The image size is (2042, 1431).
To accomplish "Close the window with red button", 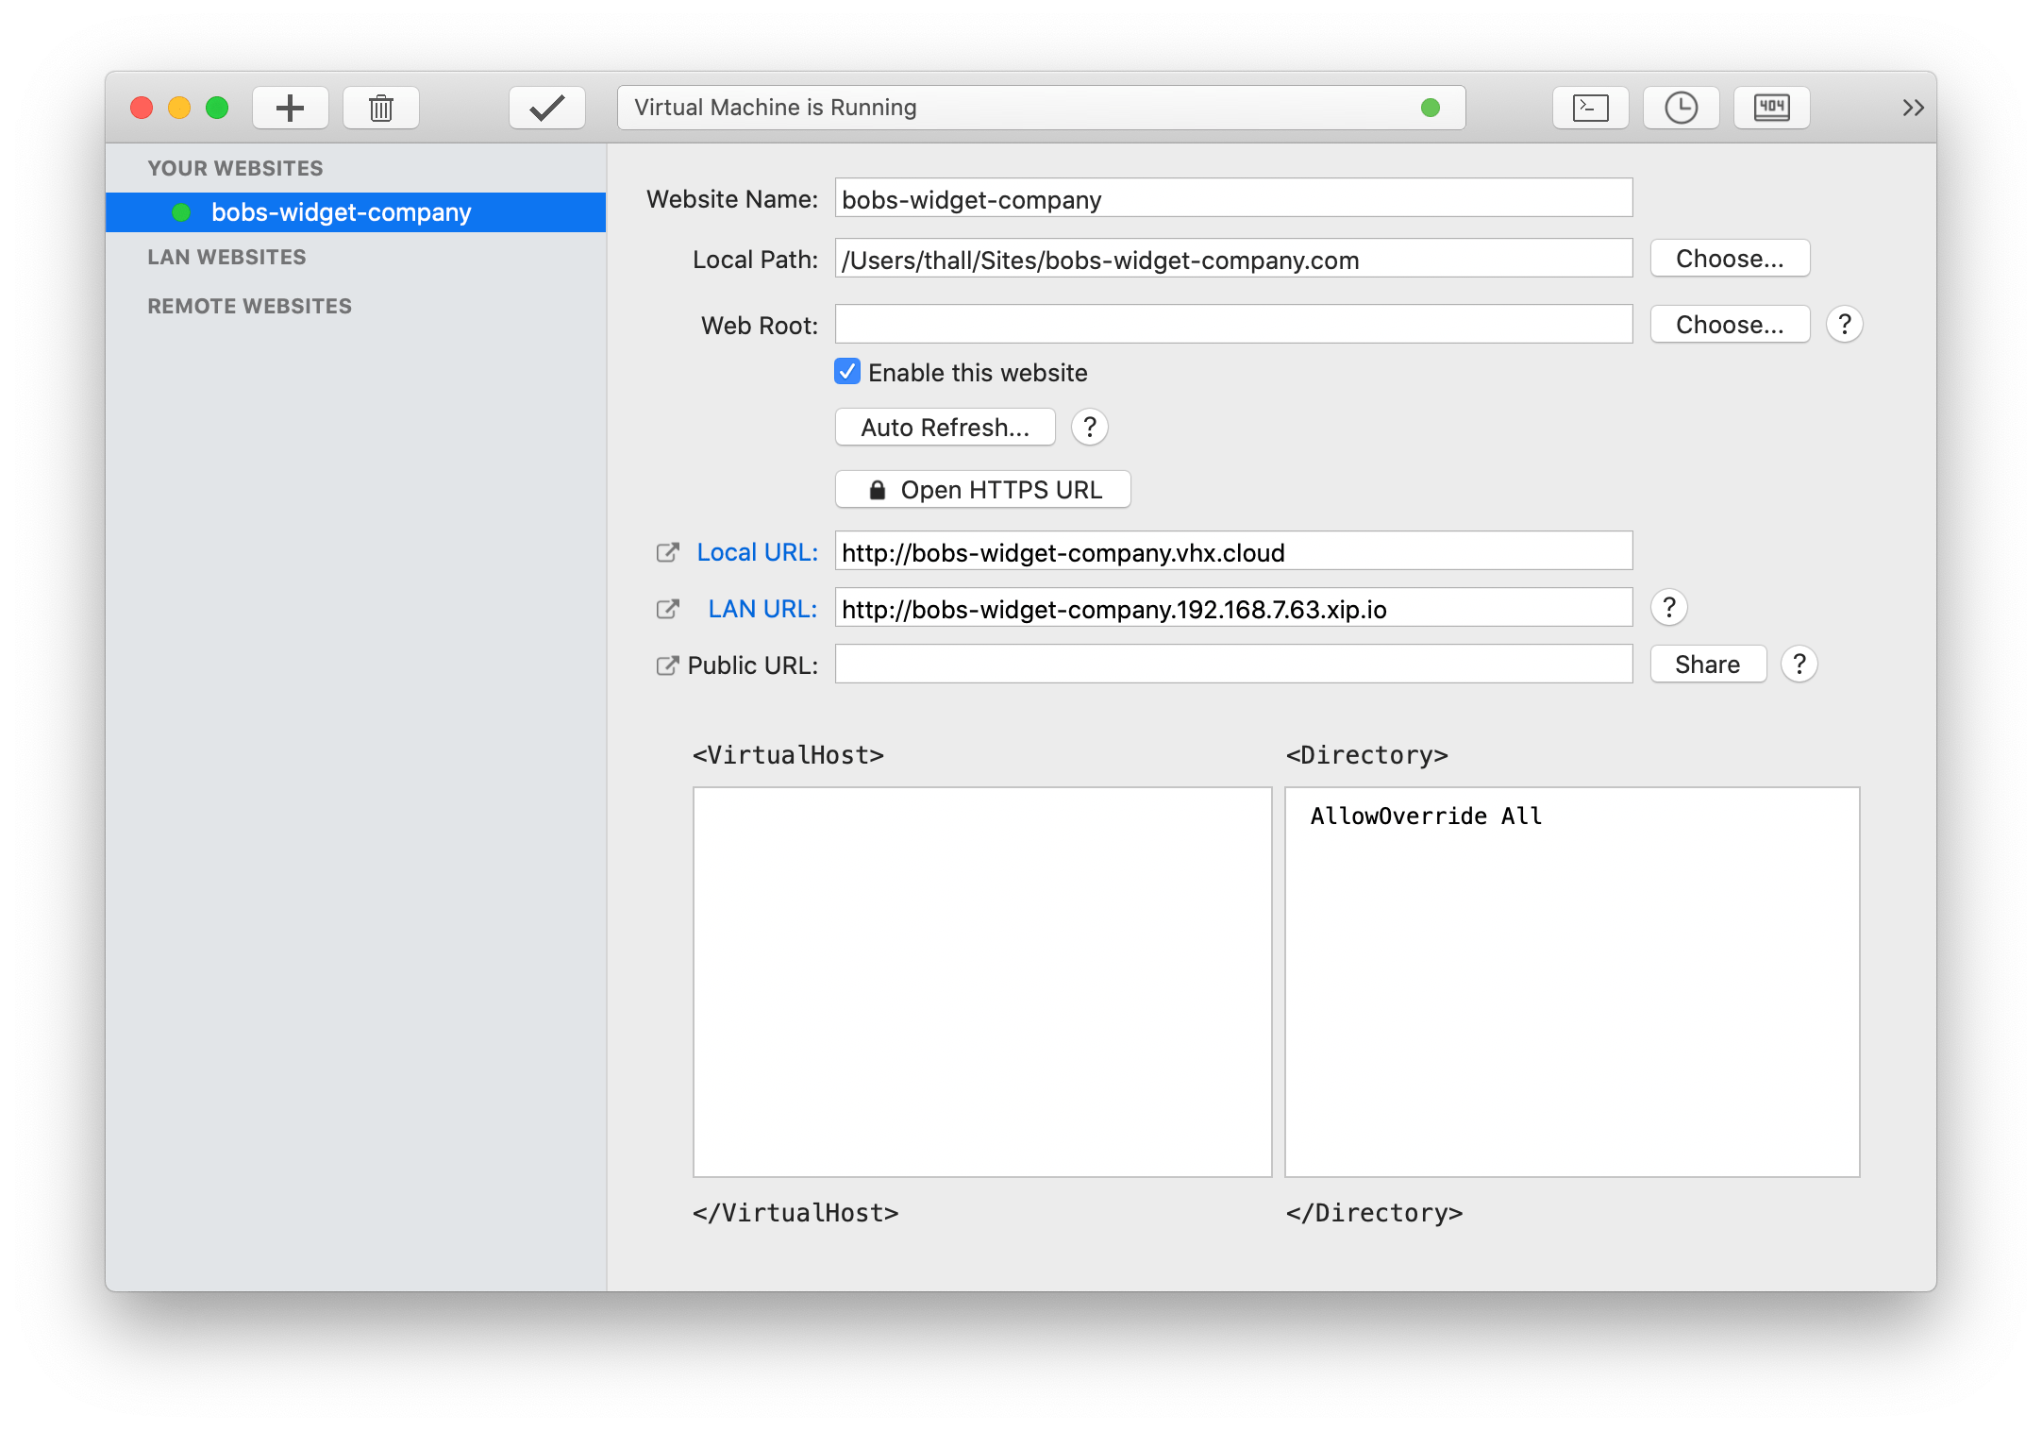I will pyautogui.click(x=142, y=108).
